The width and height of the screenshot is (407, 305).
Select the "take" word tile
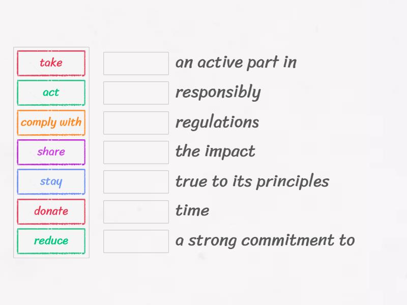[51, 63]
